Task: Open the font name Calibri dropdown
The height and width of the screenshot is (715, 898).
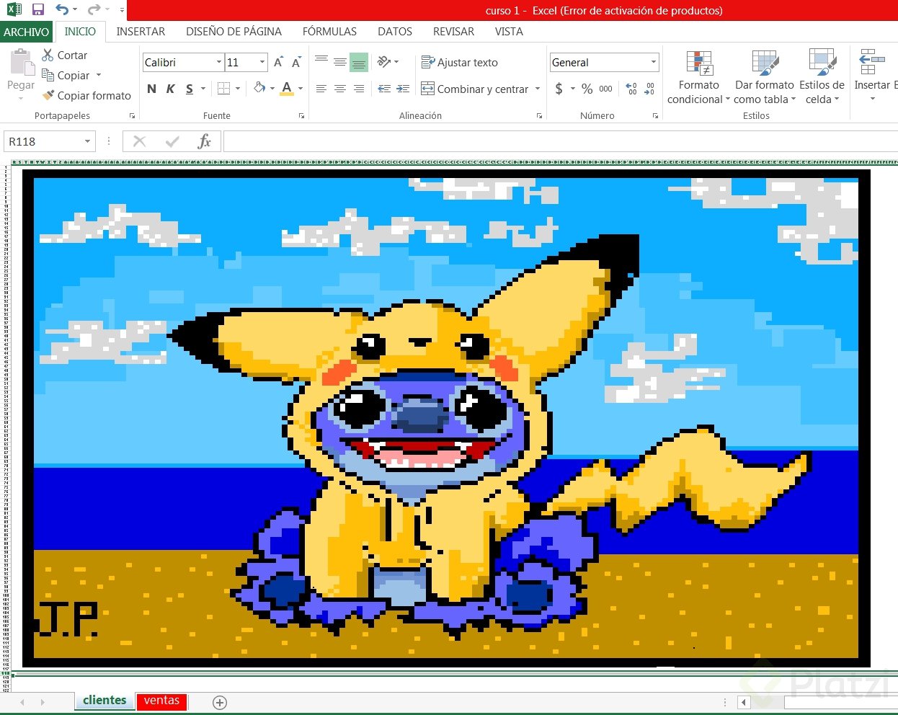Action: pyautogui.click(x=219, y=63)
